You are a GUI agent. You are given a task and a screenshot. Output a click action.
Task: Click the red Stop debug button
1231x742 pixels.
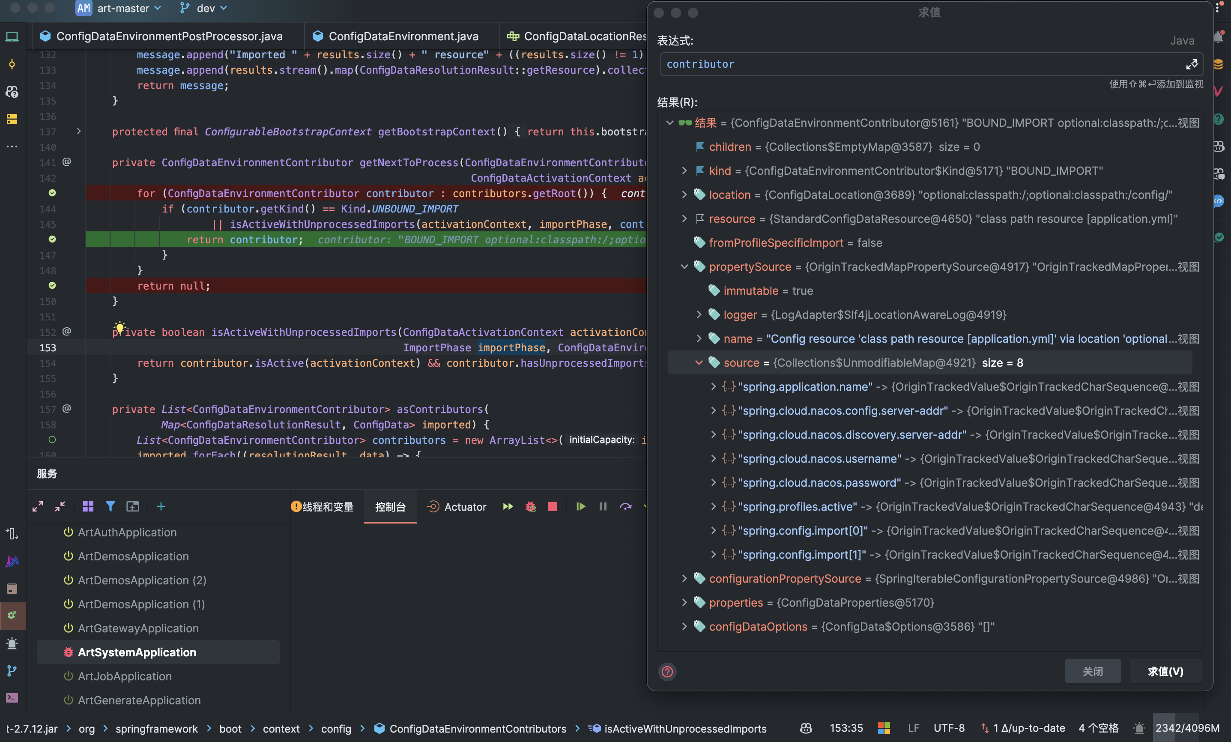[x=552, y=507]
